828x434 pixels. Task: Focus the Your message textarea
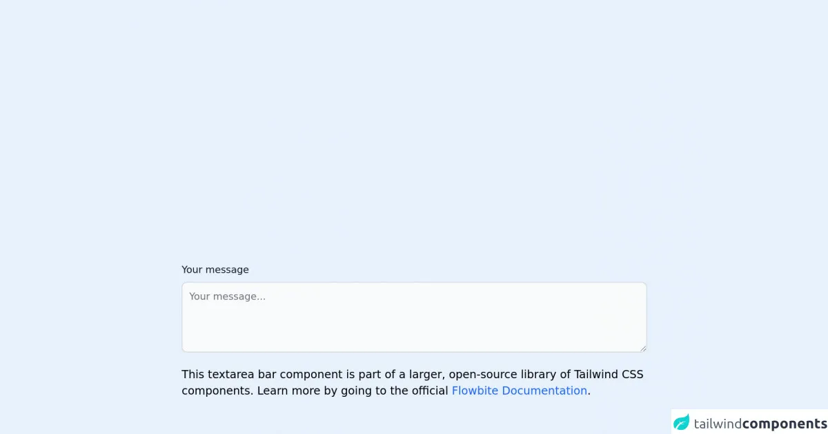click(x=414, y=317)
